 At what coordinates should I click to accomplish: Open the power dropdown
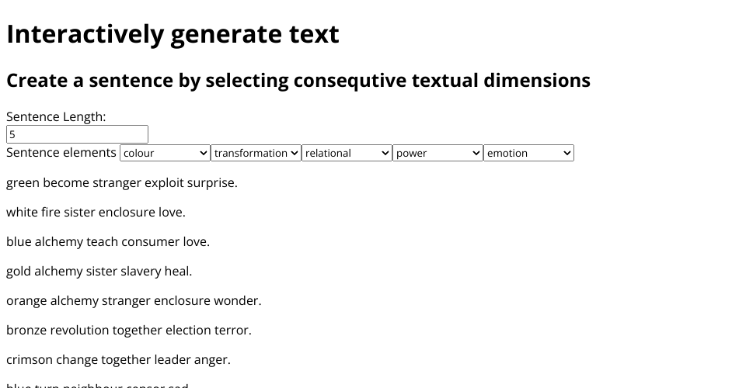[437, 153]
